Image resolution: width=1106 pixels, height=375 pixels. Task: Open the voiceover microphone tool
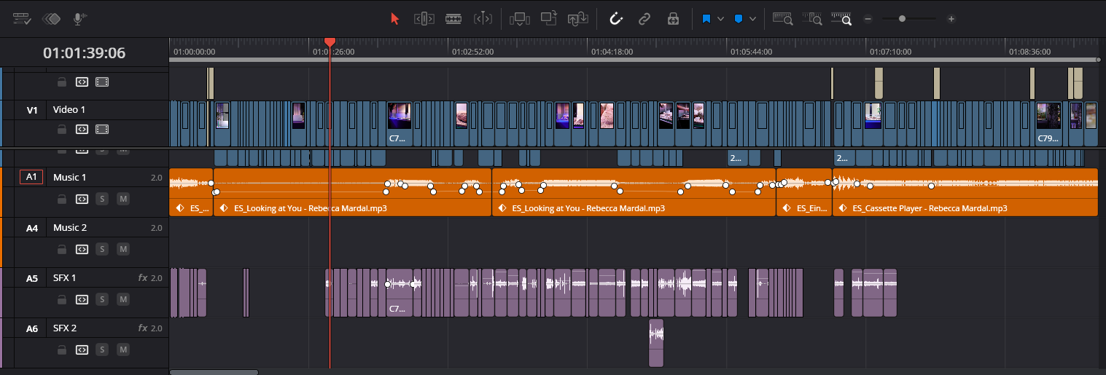tap(79, 19)
